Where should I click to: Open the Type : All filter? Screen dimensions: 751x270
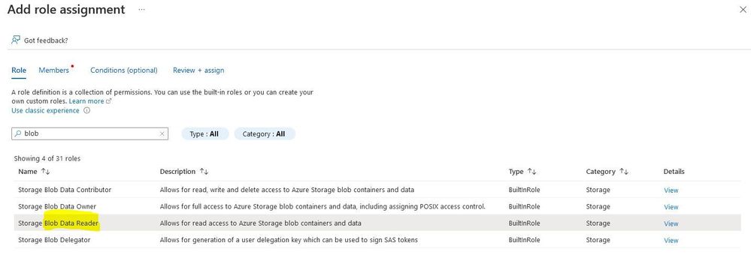pos(204,133)
